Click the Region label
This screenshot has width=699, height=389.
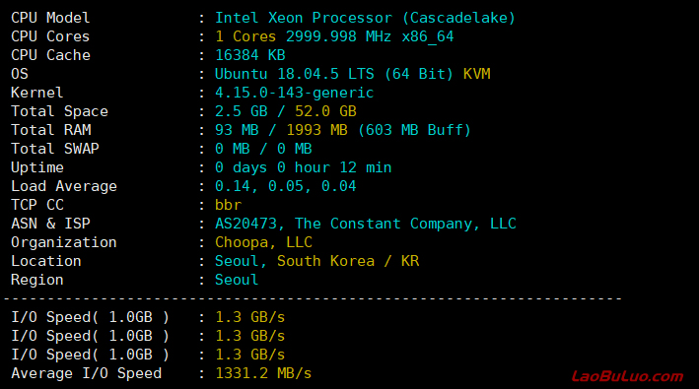(x=37, y=280)
